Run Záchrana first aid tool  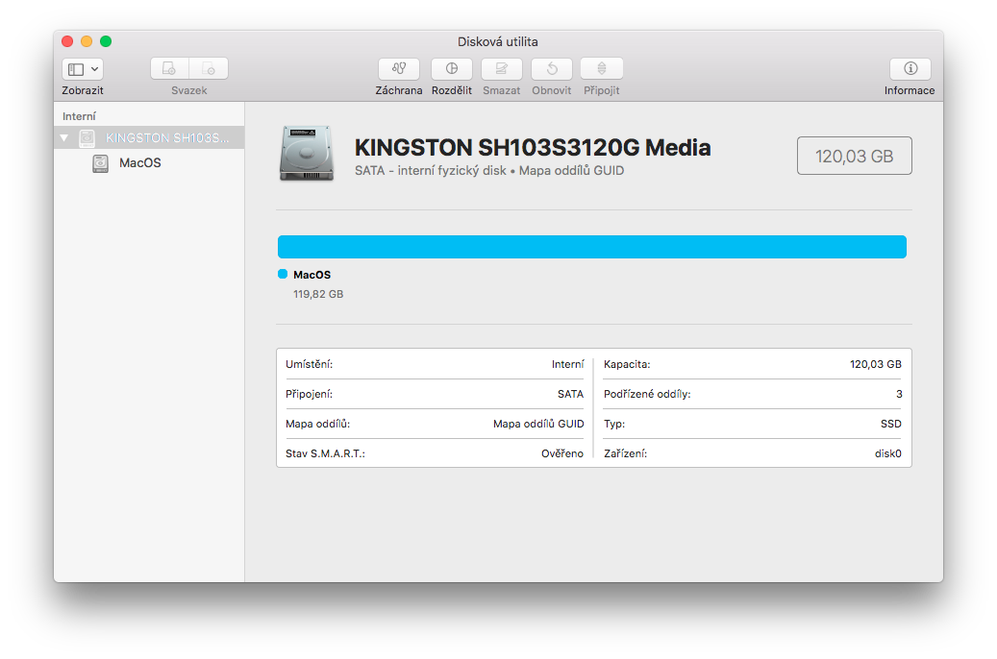point(399,68)
